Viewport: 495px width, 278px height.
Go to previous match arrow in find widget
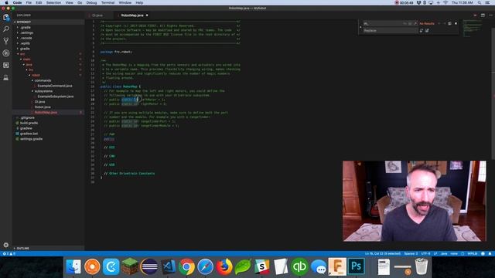pos(439,23)
